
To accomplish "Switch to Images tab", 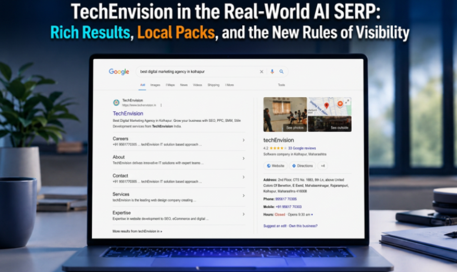I will (155, 85).
